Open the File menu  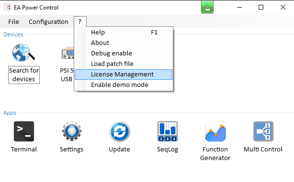(x=13, y=21)
